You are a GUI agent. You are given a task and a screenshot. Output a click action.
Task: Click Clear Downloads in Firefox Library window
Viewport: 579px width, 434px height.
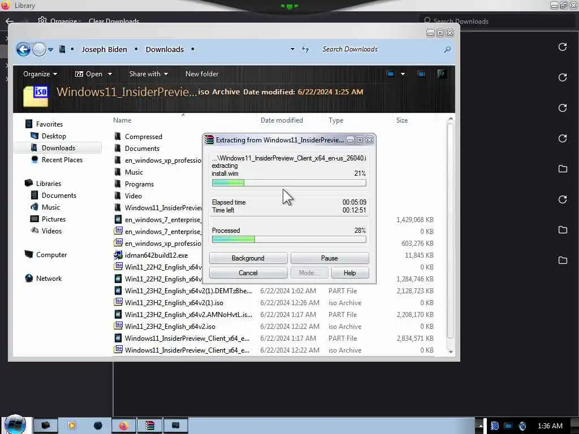coord(114,21)
